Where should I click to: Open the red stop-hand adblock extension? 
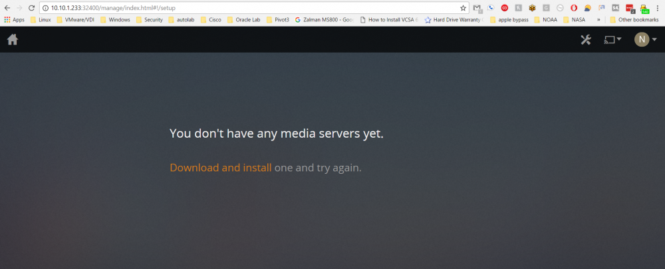point(573,7)
